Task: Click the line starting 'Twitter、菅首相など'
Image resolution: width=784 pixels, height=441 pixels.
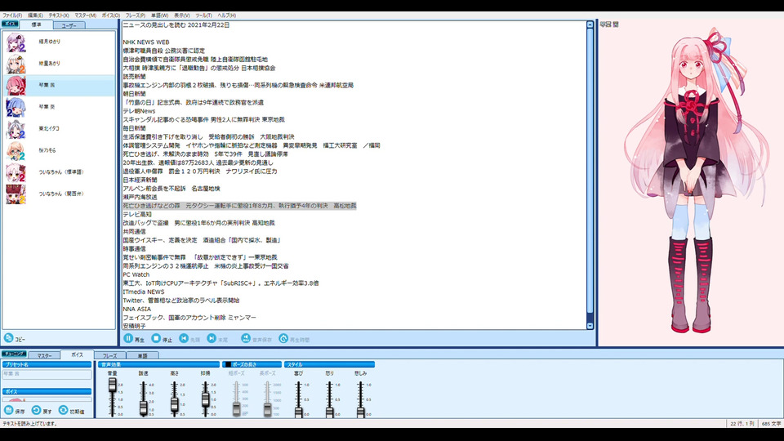Action: [181, 301]
